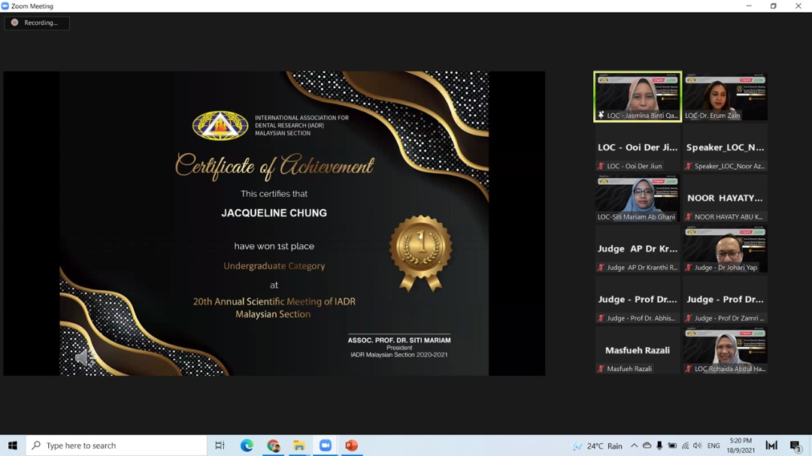The height and width of the screenshot is (456, 812).
Task: Click the speaker audio icon on slide
Action: click(x=84, y=357)
